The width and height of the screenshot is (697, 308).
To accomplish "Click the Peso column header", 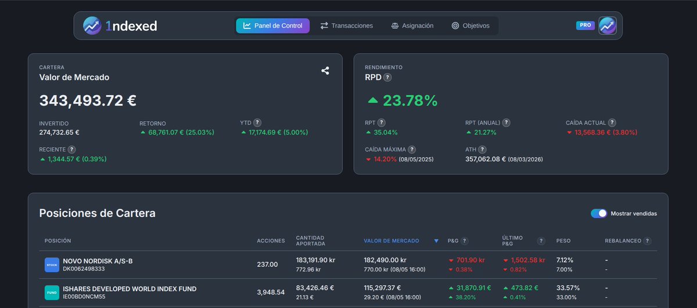I will coord(563,241).
